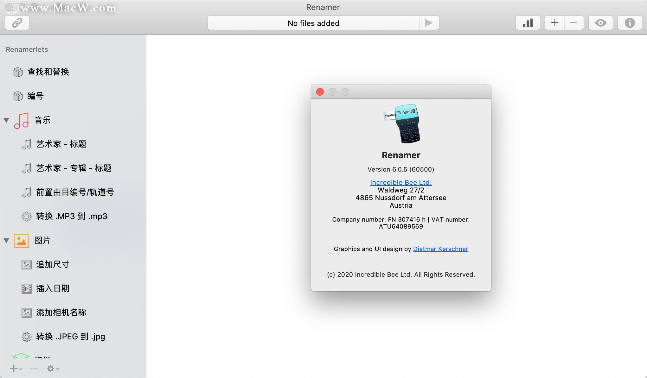Viewport: 647px width, 378px height.
Task: Open the Incredible Bee Ltd. link
Action: (x=401, y=182)
